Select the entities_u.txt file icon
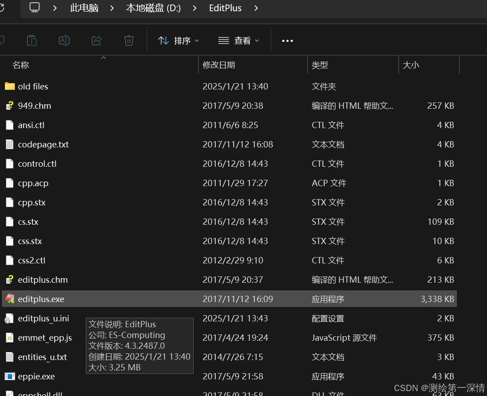 (x=9, y=357)
